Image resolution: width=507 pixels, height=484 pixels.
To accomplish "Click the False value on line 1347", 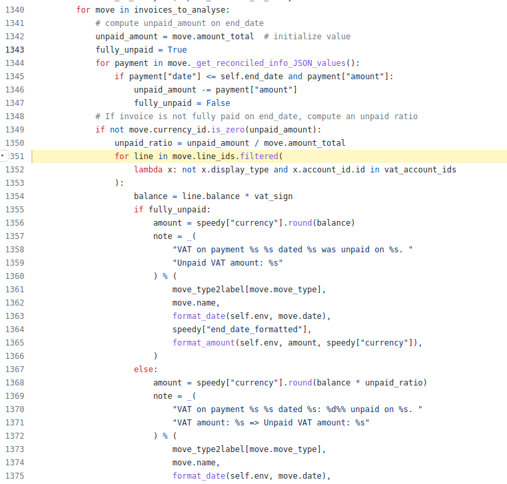I will point(218,103).
